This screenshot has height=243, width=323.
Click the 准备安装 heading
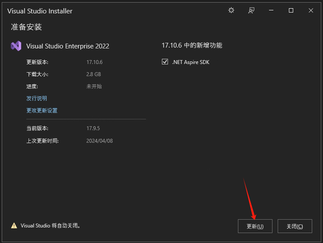(x=26, y=27)
